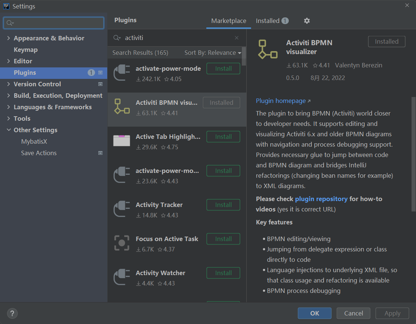Install the Activity Tracker plugin

click(223, 205)
